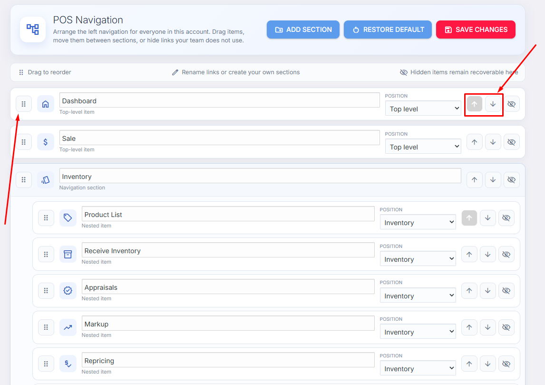545x385 pixels.
Task: Click the drag handle for Dashboard row
Action: [x=24, y=104]
